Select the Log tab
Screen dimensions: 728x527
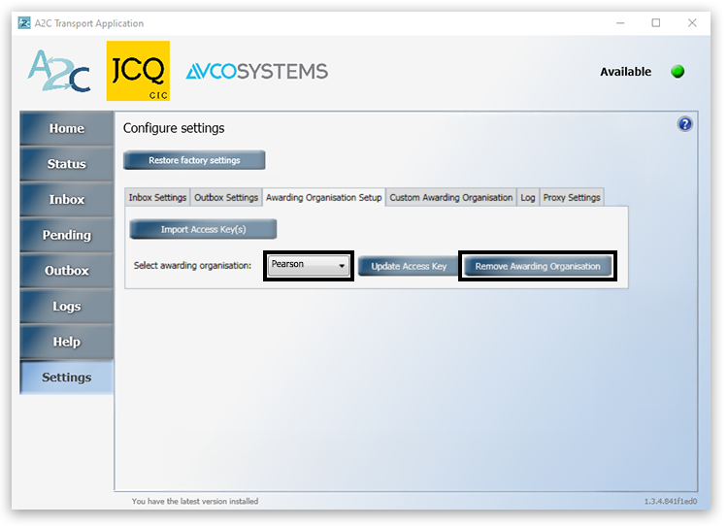coord(527,198)
